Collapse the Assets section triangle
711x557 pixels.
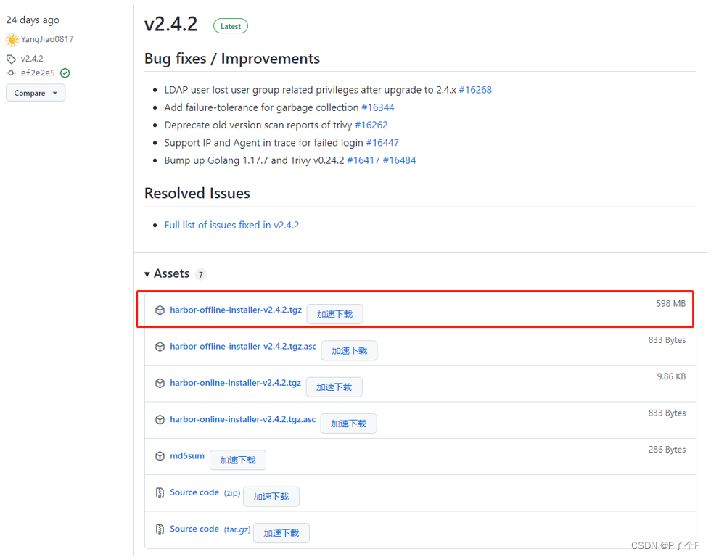coord(147,274)
